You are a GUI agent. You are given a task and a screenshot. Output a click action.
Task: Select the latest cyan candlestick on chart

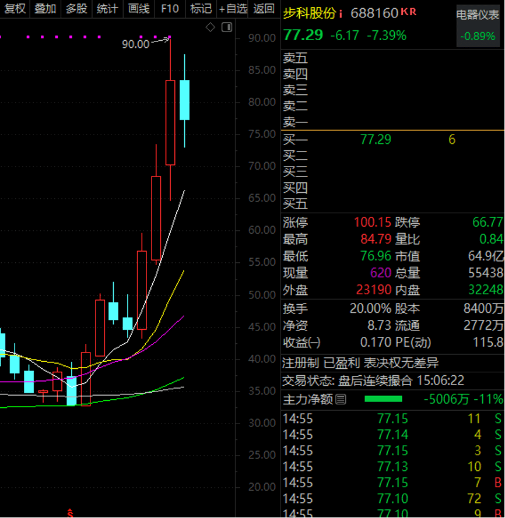[x=184, y=100]
